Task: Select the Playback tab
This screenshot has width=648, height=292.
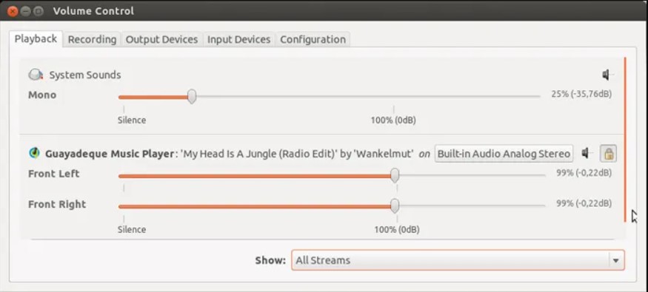Action: point(36,39)
